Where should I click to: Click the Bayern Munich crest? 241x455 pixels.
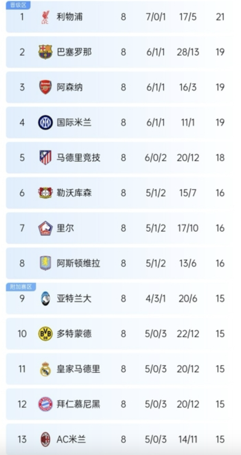click(x=45, y=404)
